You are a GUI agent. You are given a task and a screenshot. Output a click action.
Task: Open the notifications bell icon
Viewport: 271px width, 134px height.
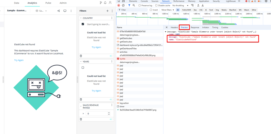[105, 3]
